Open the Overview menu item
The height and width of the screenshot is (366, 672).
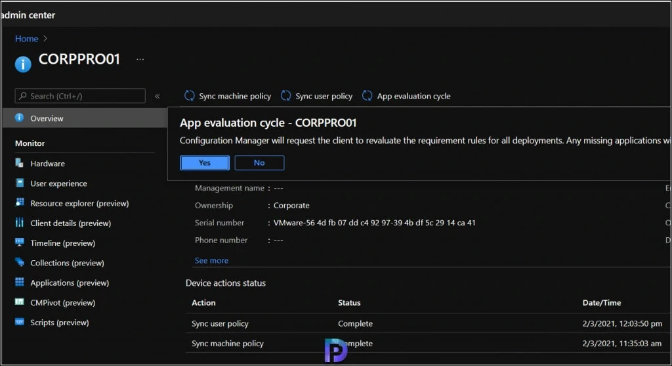tap(85, 118)
